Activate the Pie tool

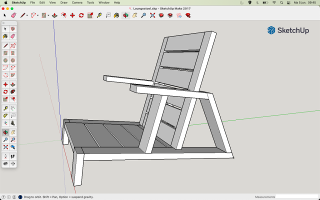point(12,75)
